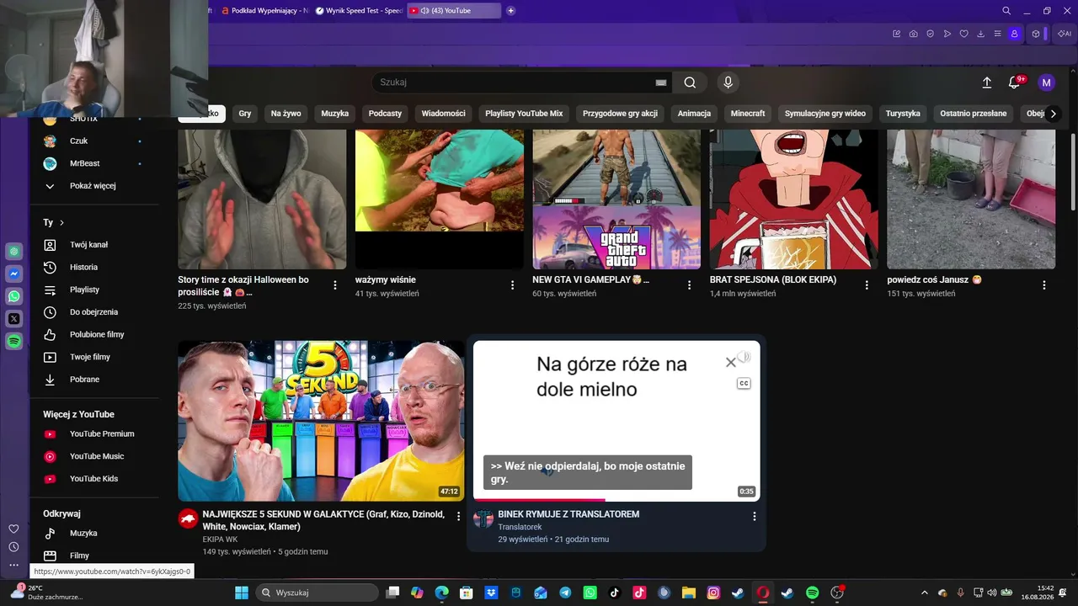Close the hover preview of BINEK video
The image size is (1078, 606).
pos(730,362)
